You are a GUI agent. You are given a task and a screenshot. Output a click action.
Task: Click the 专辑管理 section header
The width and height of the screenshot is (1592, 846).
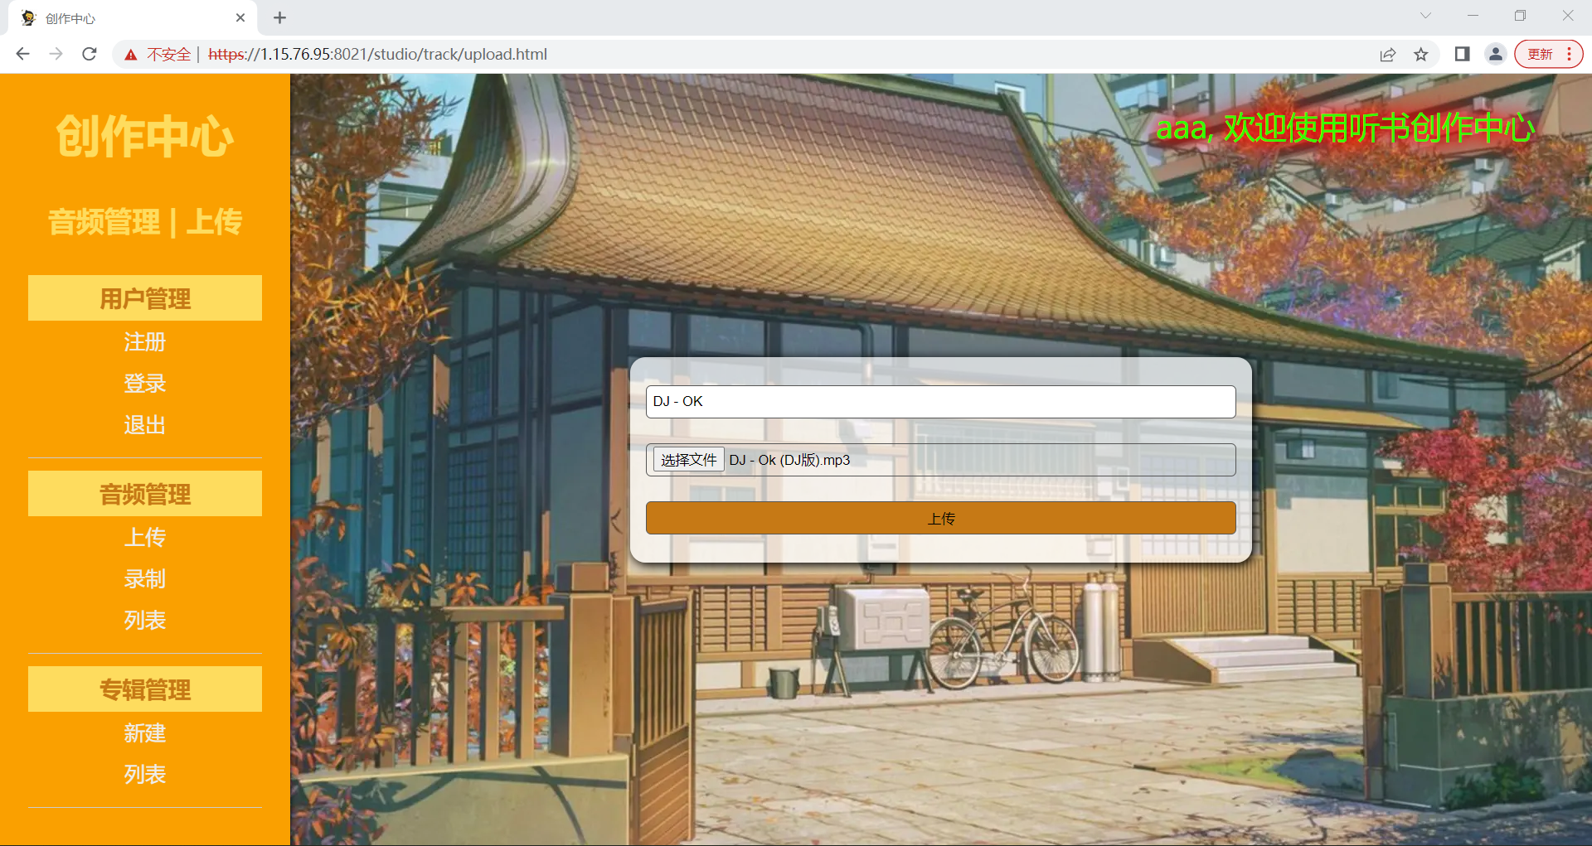[145, 689]
